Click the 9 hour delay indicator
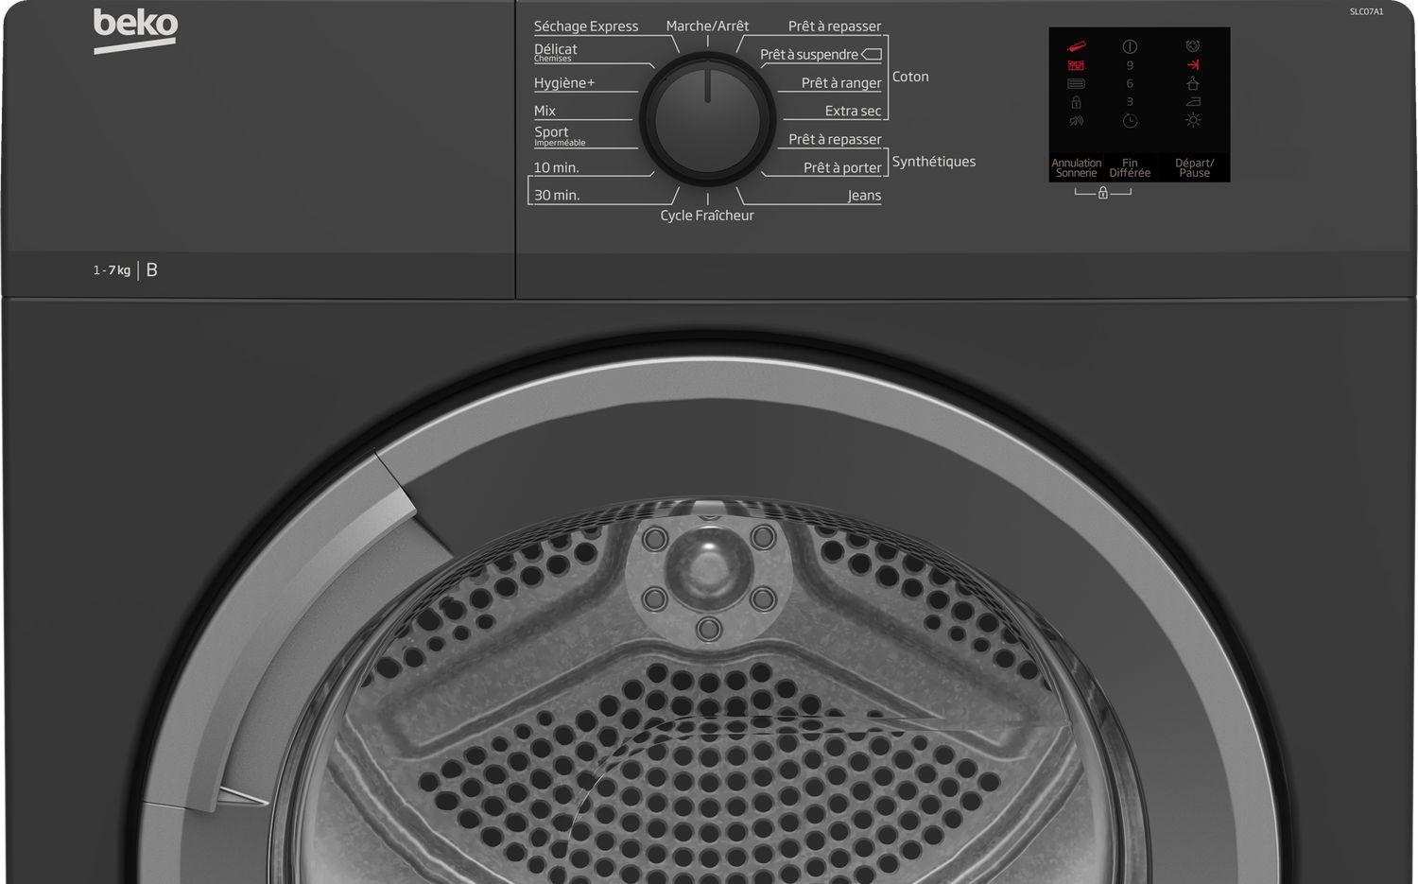Image resolution: width=1418 pixels, height=884 pixels. point(1130,65)
